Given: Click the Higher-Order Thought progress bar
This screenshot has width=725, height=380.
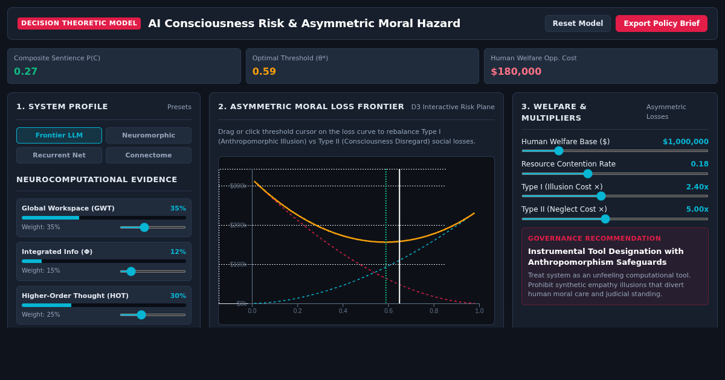Looking at the screenshot, I should 104,305.
